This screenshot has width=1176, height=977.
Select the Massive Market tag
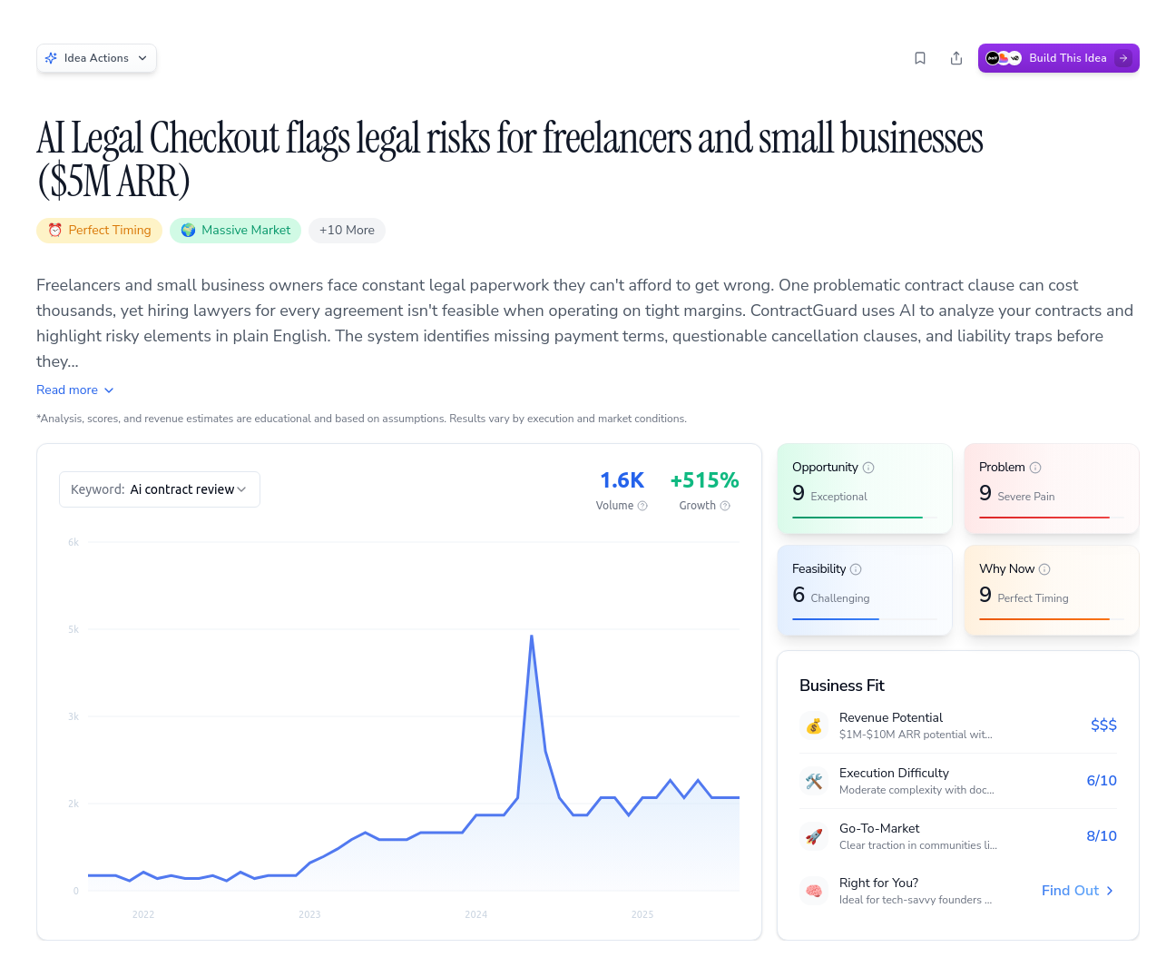pos(236,231)
